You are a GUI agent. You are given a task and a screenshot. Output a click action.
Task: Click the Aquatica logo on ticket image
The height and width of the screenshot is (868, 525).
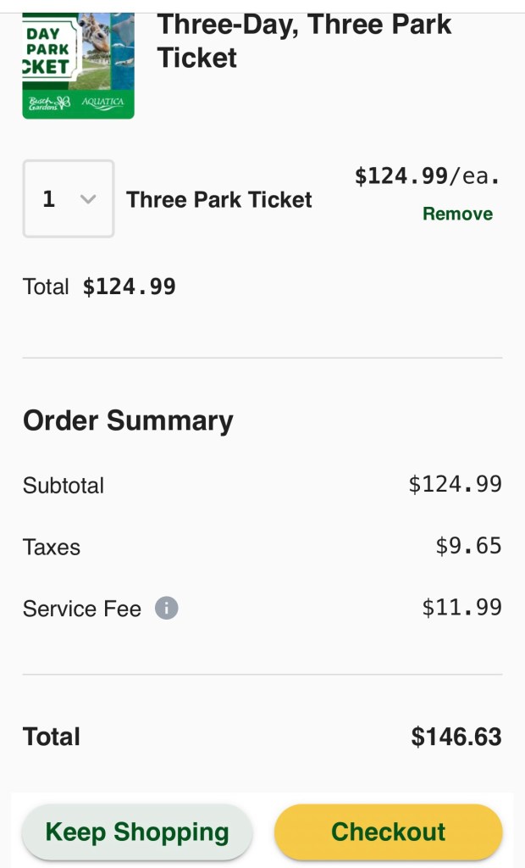coord(103,103)
